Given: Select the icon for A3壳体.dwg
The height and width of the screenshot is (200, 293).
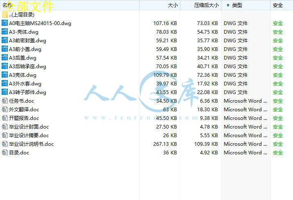Looking at the screenshot, I should (5, 75).
